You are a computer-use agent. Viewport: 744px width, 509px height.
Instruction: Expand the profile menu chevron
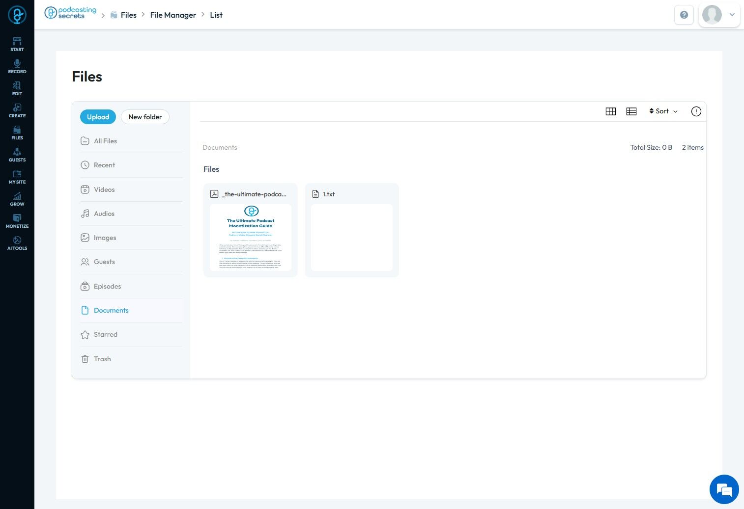coord(732,15)
